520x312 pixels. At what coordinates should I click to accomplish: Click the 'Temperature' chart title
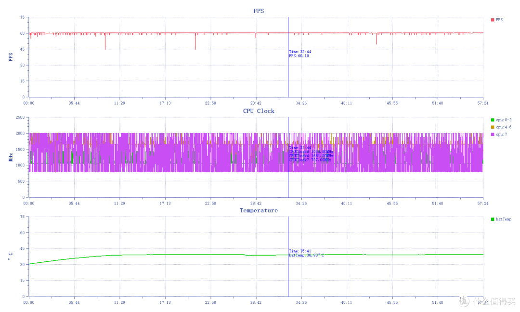pyautogui.click(x=259, y=211)
